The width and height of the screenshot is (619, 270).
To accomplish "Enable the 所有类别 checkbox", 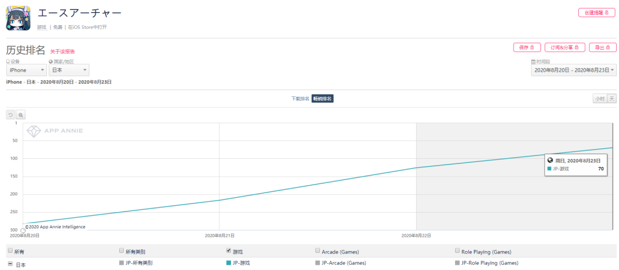I will point(122,251).
